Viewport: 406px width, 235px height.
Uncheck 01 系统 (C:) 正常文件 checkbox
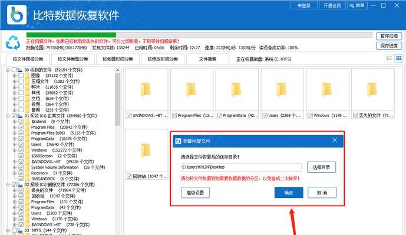coord(14,116)
